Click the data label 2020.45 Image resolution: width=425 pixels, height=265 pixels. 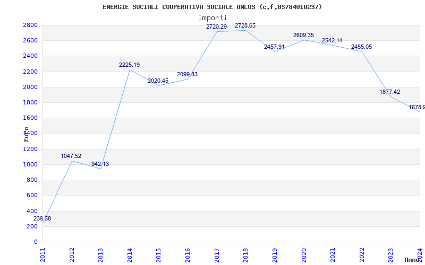coord(158,81)
